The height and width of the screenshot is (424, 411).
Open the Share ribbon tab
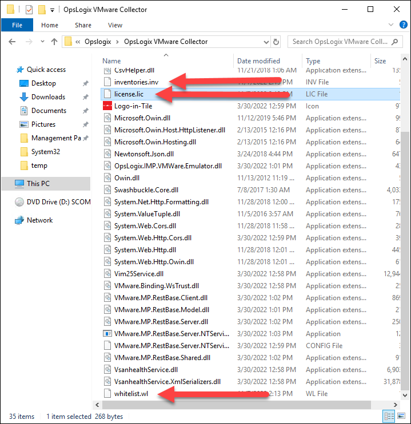click(x=83, y=25)
